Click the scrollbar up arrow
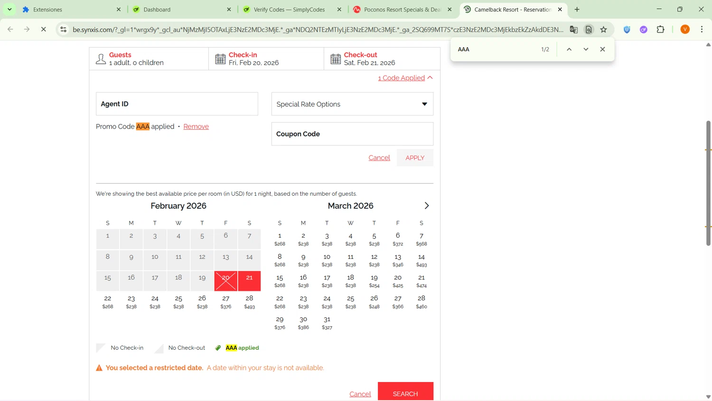The width and height of the screenshot is (712, 401). coord(708,45)
